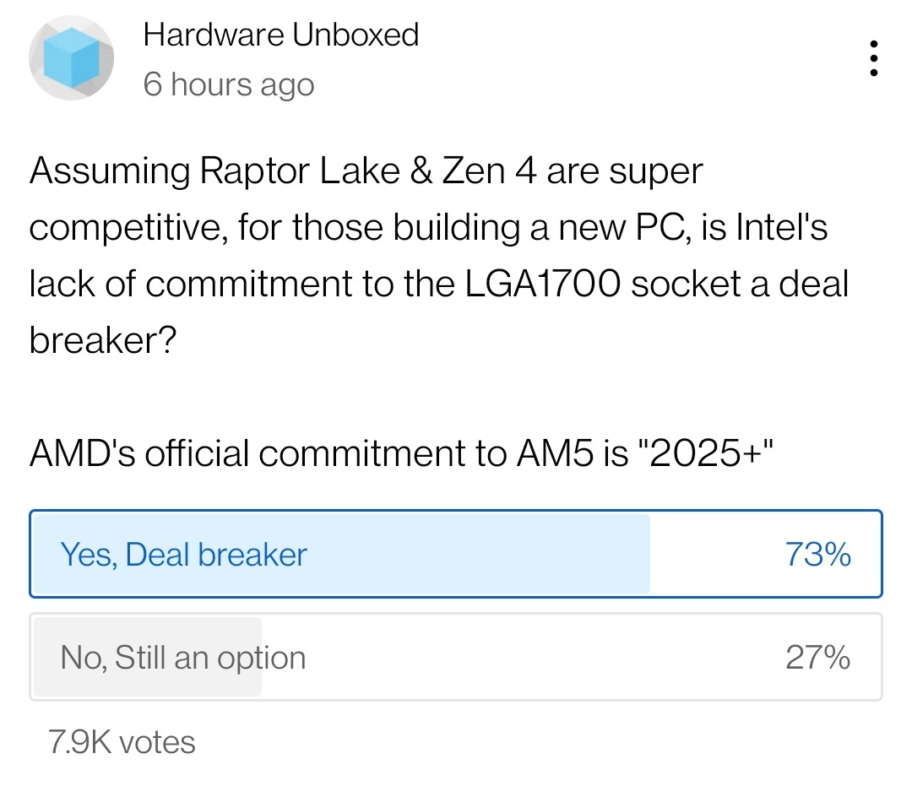
Task: Click the line about AMD's AM5 commitment
Action: click(401, 453)
